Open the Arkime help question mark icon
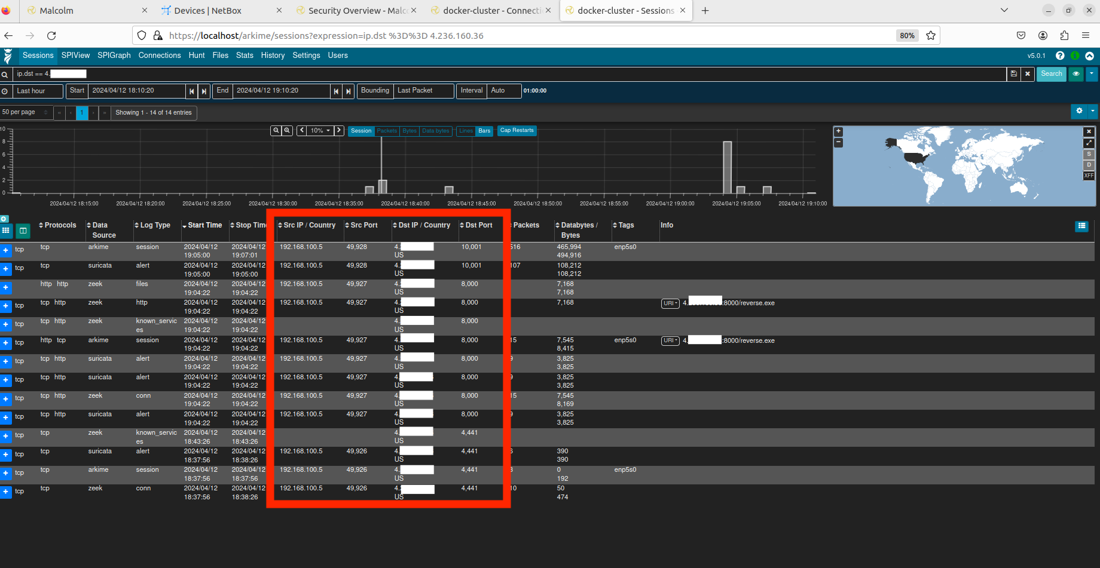Viewport: 1100px width, 568px height. point(1060,56)
